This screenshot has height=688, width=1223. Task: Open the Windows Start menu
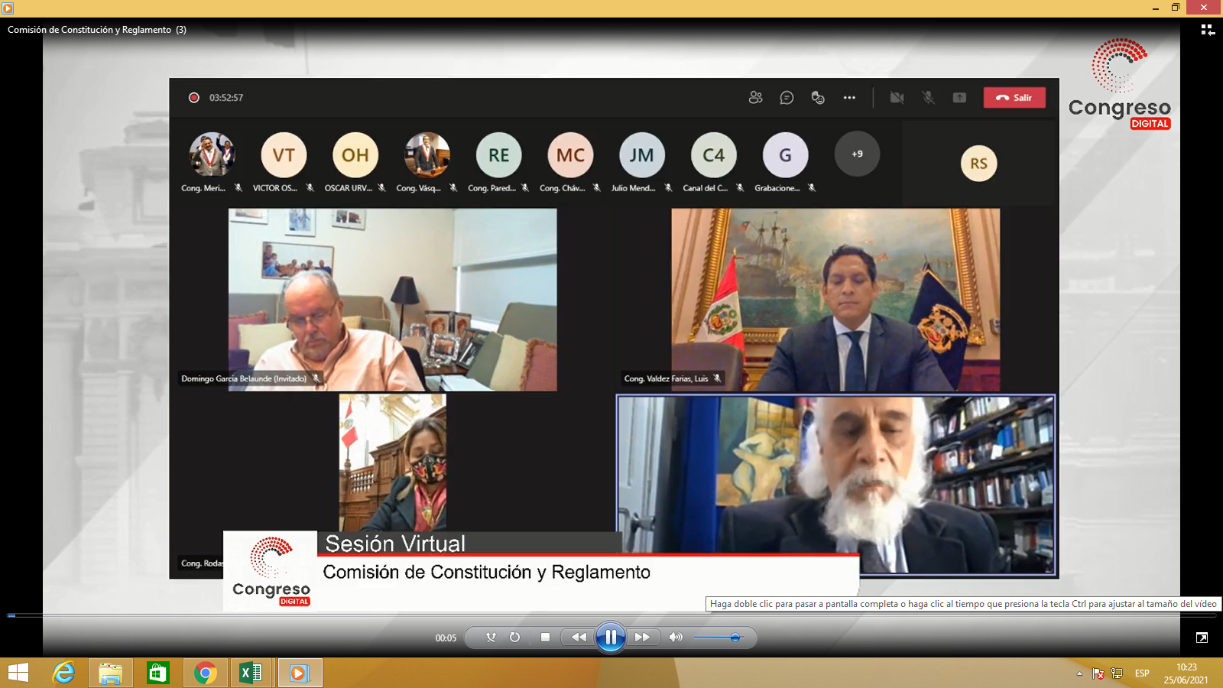18,673
